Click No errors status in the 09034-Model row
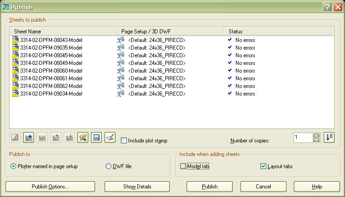Screen dimensions: 345x197 click(245, 94)
